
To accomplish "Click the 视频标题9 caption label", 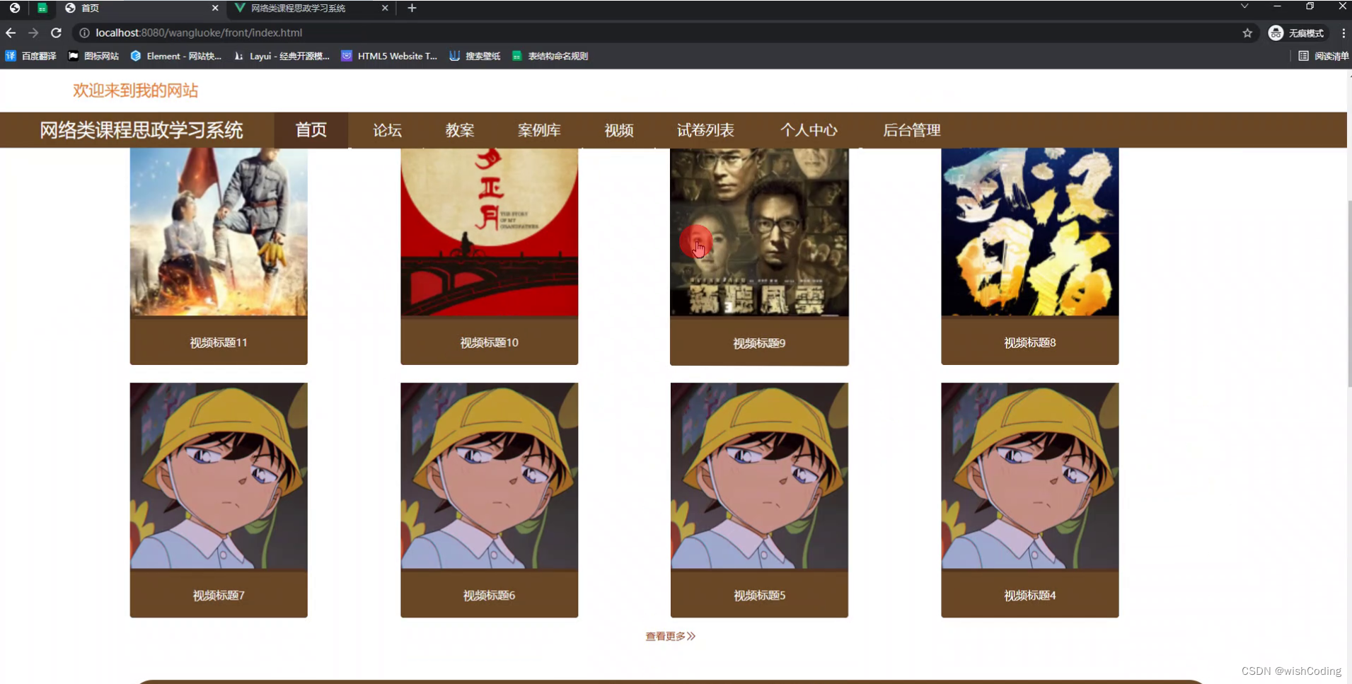I will click(x=759, y=343).
